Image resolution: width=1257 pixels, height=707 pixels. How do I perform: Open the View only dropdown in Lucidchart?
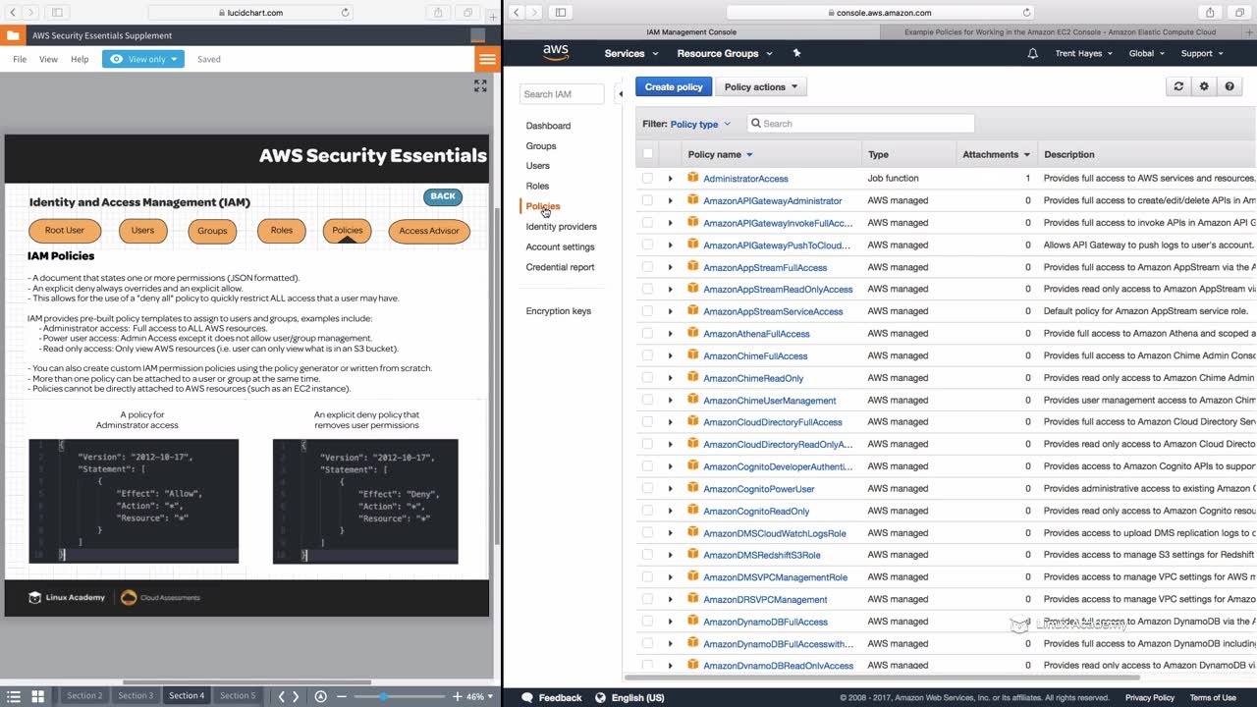click(143, 59)
